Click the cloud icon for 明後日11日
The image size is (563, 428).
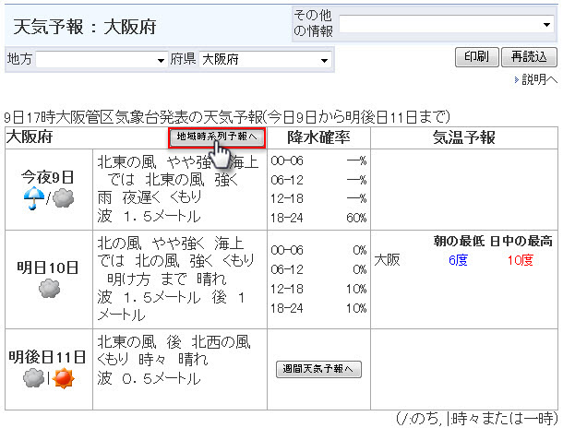(35, 378)
